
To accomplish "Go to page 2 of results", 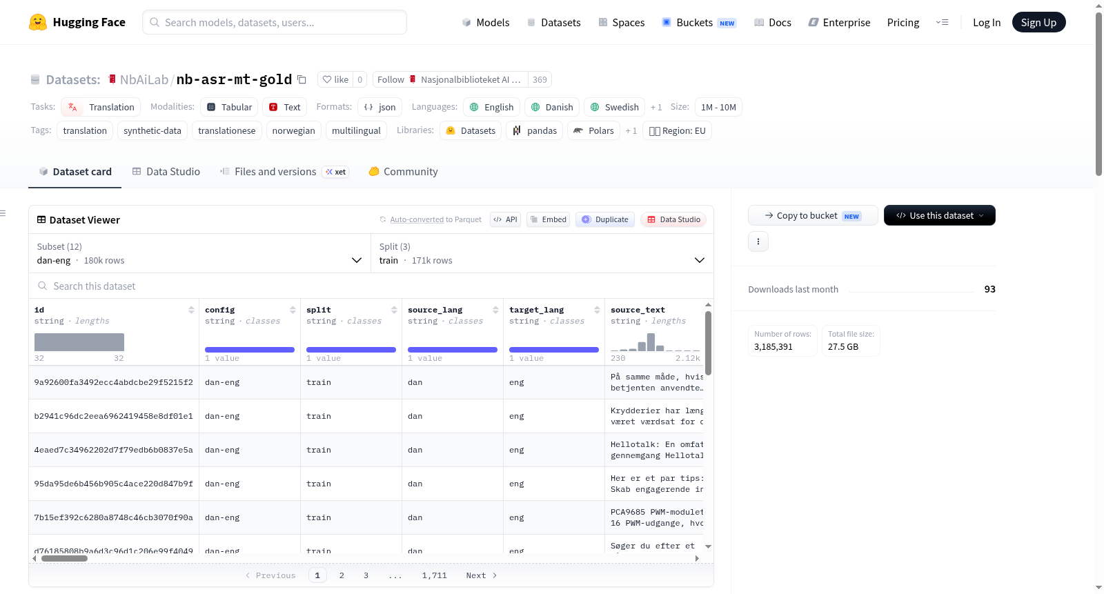I will pos(342,575).
